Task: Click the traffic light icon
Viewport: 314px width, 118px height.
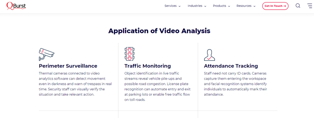Action: point(129,54)
